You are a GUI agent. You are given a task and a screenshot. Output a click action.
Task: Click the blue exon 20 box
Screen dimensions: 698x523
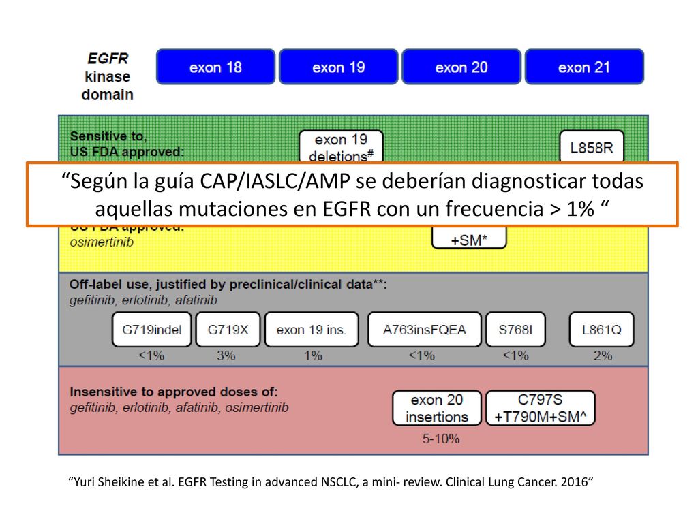coord(461,67)
